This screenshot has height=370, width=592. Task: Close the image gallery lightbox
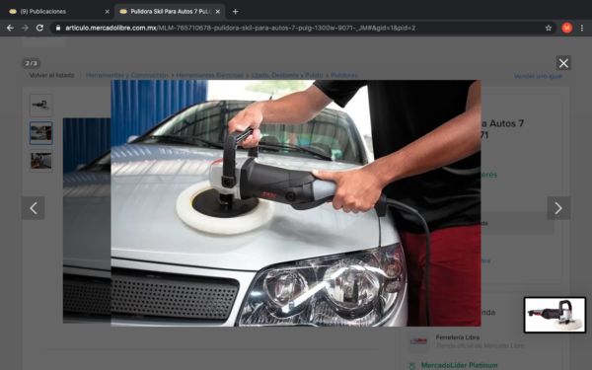click(563, 63)
